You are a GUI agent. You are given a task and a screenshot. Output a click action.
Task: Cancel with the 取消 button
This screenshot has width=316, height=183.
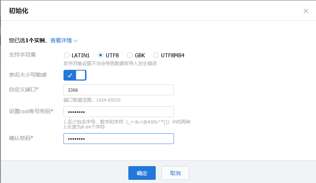pos(175,173)
